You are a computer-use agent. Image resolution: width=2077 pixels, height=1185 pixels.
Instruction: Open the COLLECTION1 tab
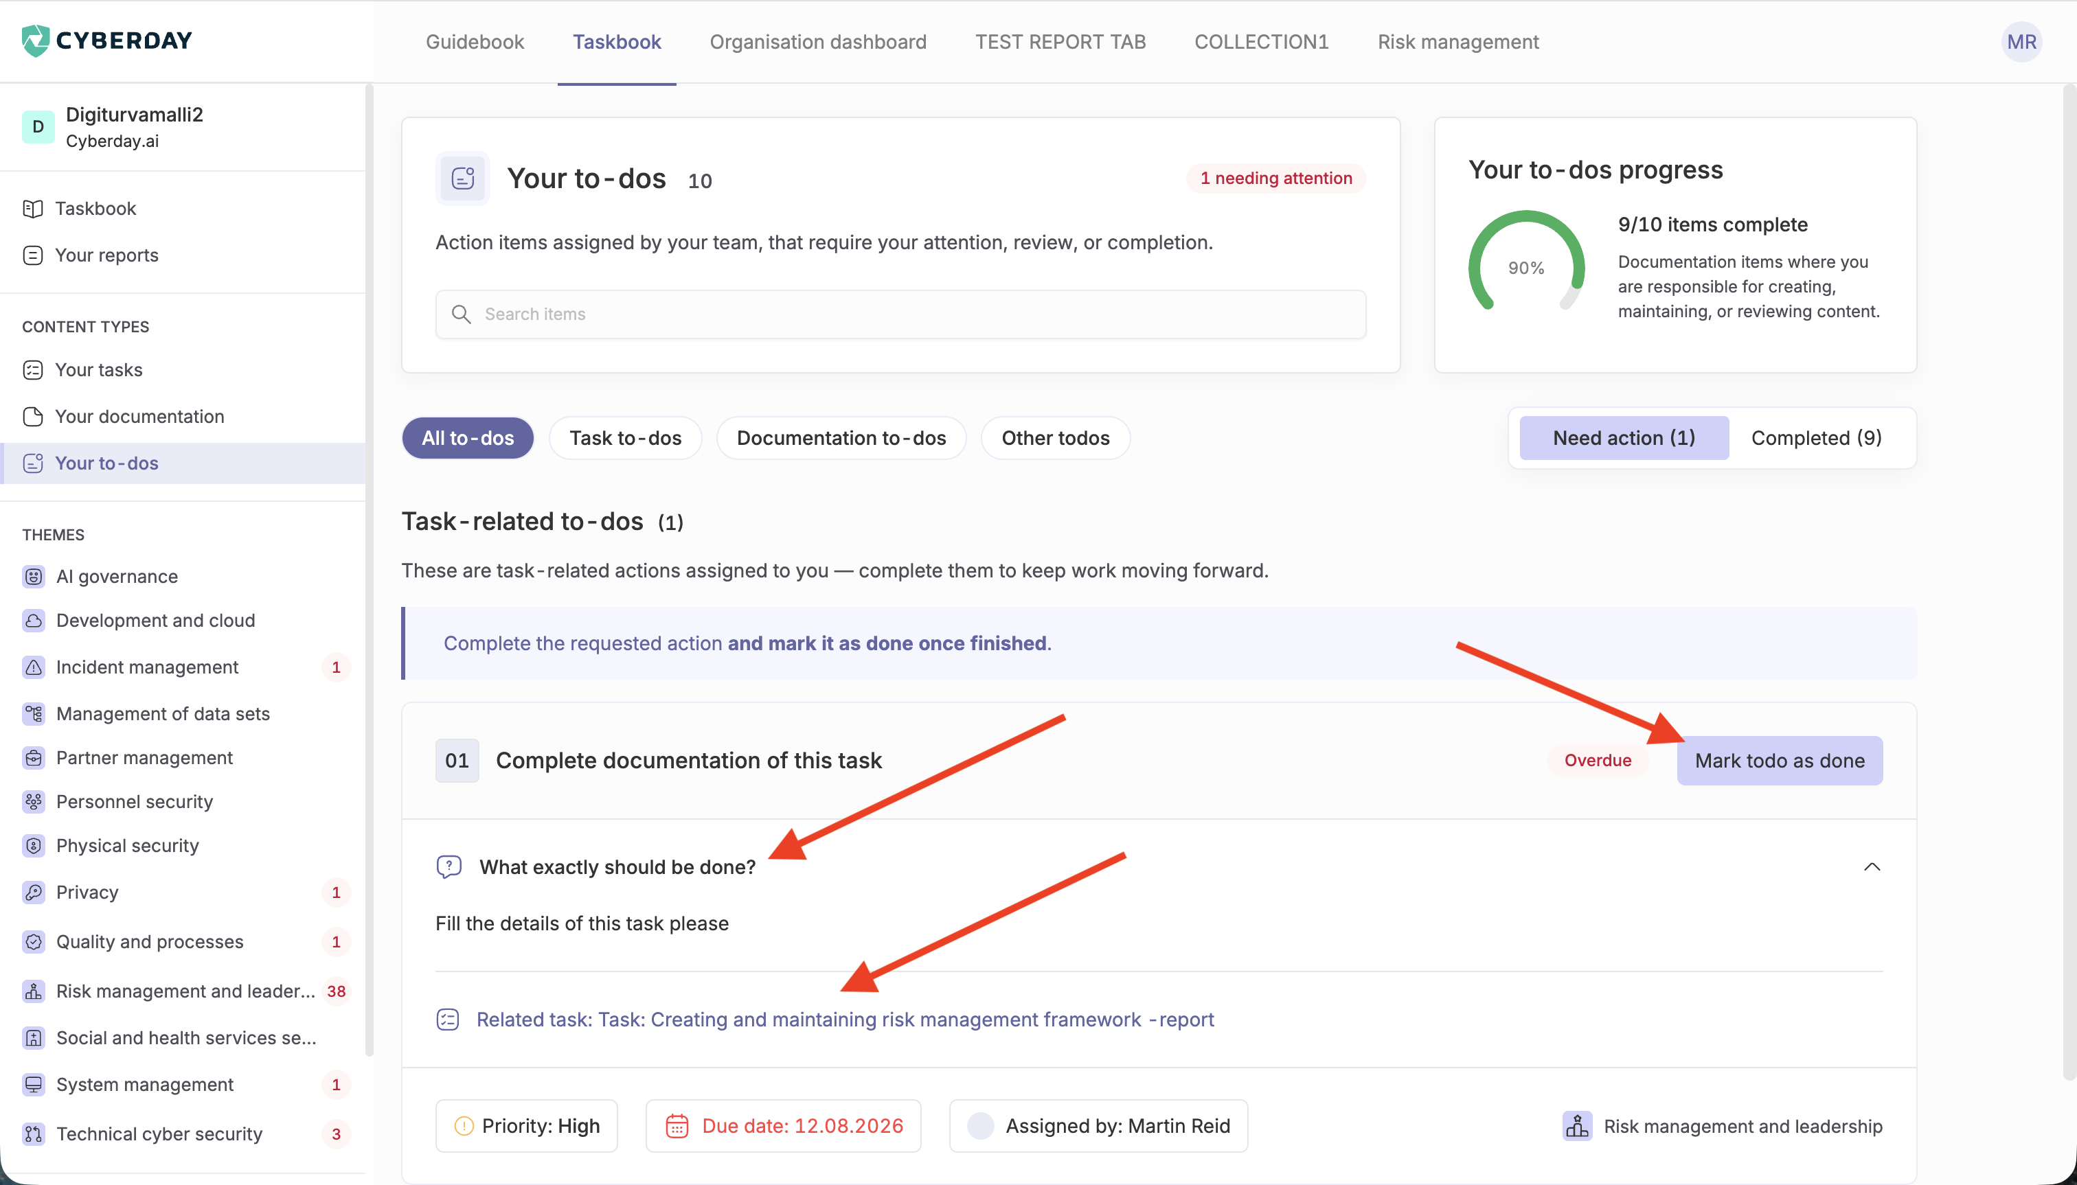click(x=1261, y=41)
